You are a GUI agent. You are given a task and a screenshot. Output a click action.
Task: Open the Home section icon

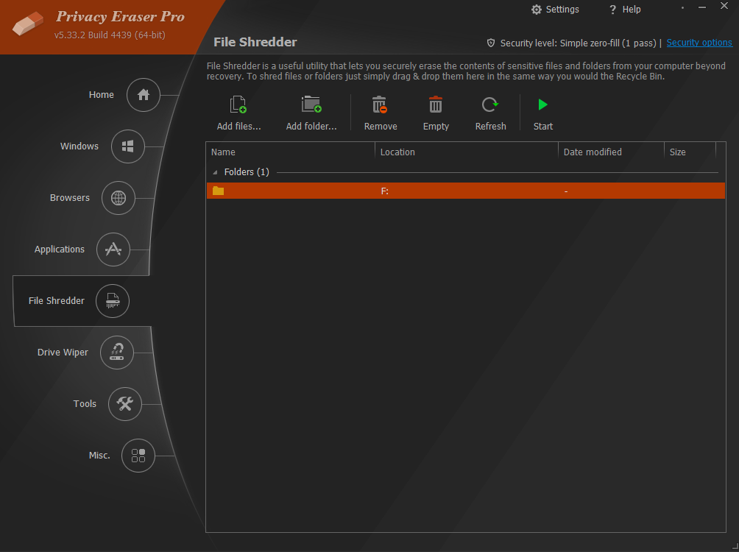tap(144, 95)
